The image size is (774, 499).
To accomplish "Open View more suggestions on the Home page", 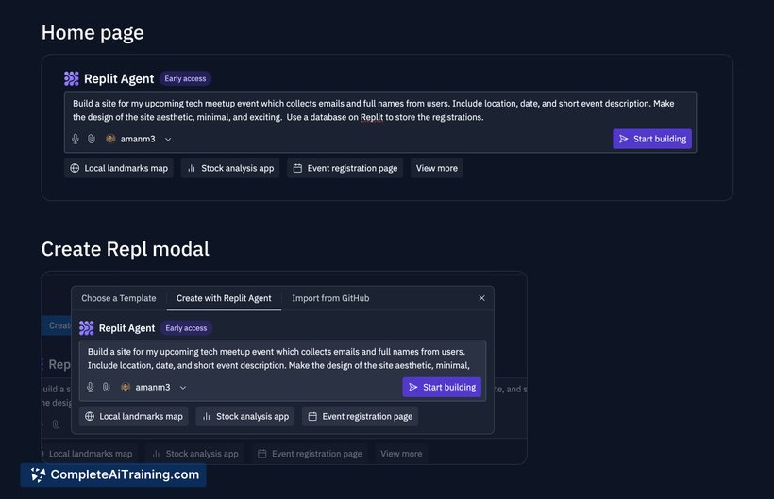I will (x=436, y=168).
